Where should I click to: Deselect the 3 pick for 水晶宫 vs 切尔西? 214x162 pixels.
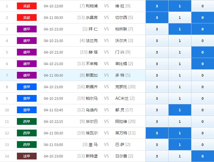(x=157, y=17)
